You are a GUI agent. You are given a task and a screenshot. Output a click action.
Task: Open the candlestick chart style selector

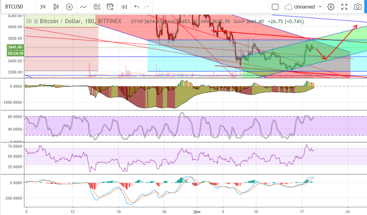56,7
